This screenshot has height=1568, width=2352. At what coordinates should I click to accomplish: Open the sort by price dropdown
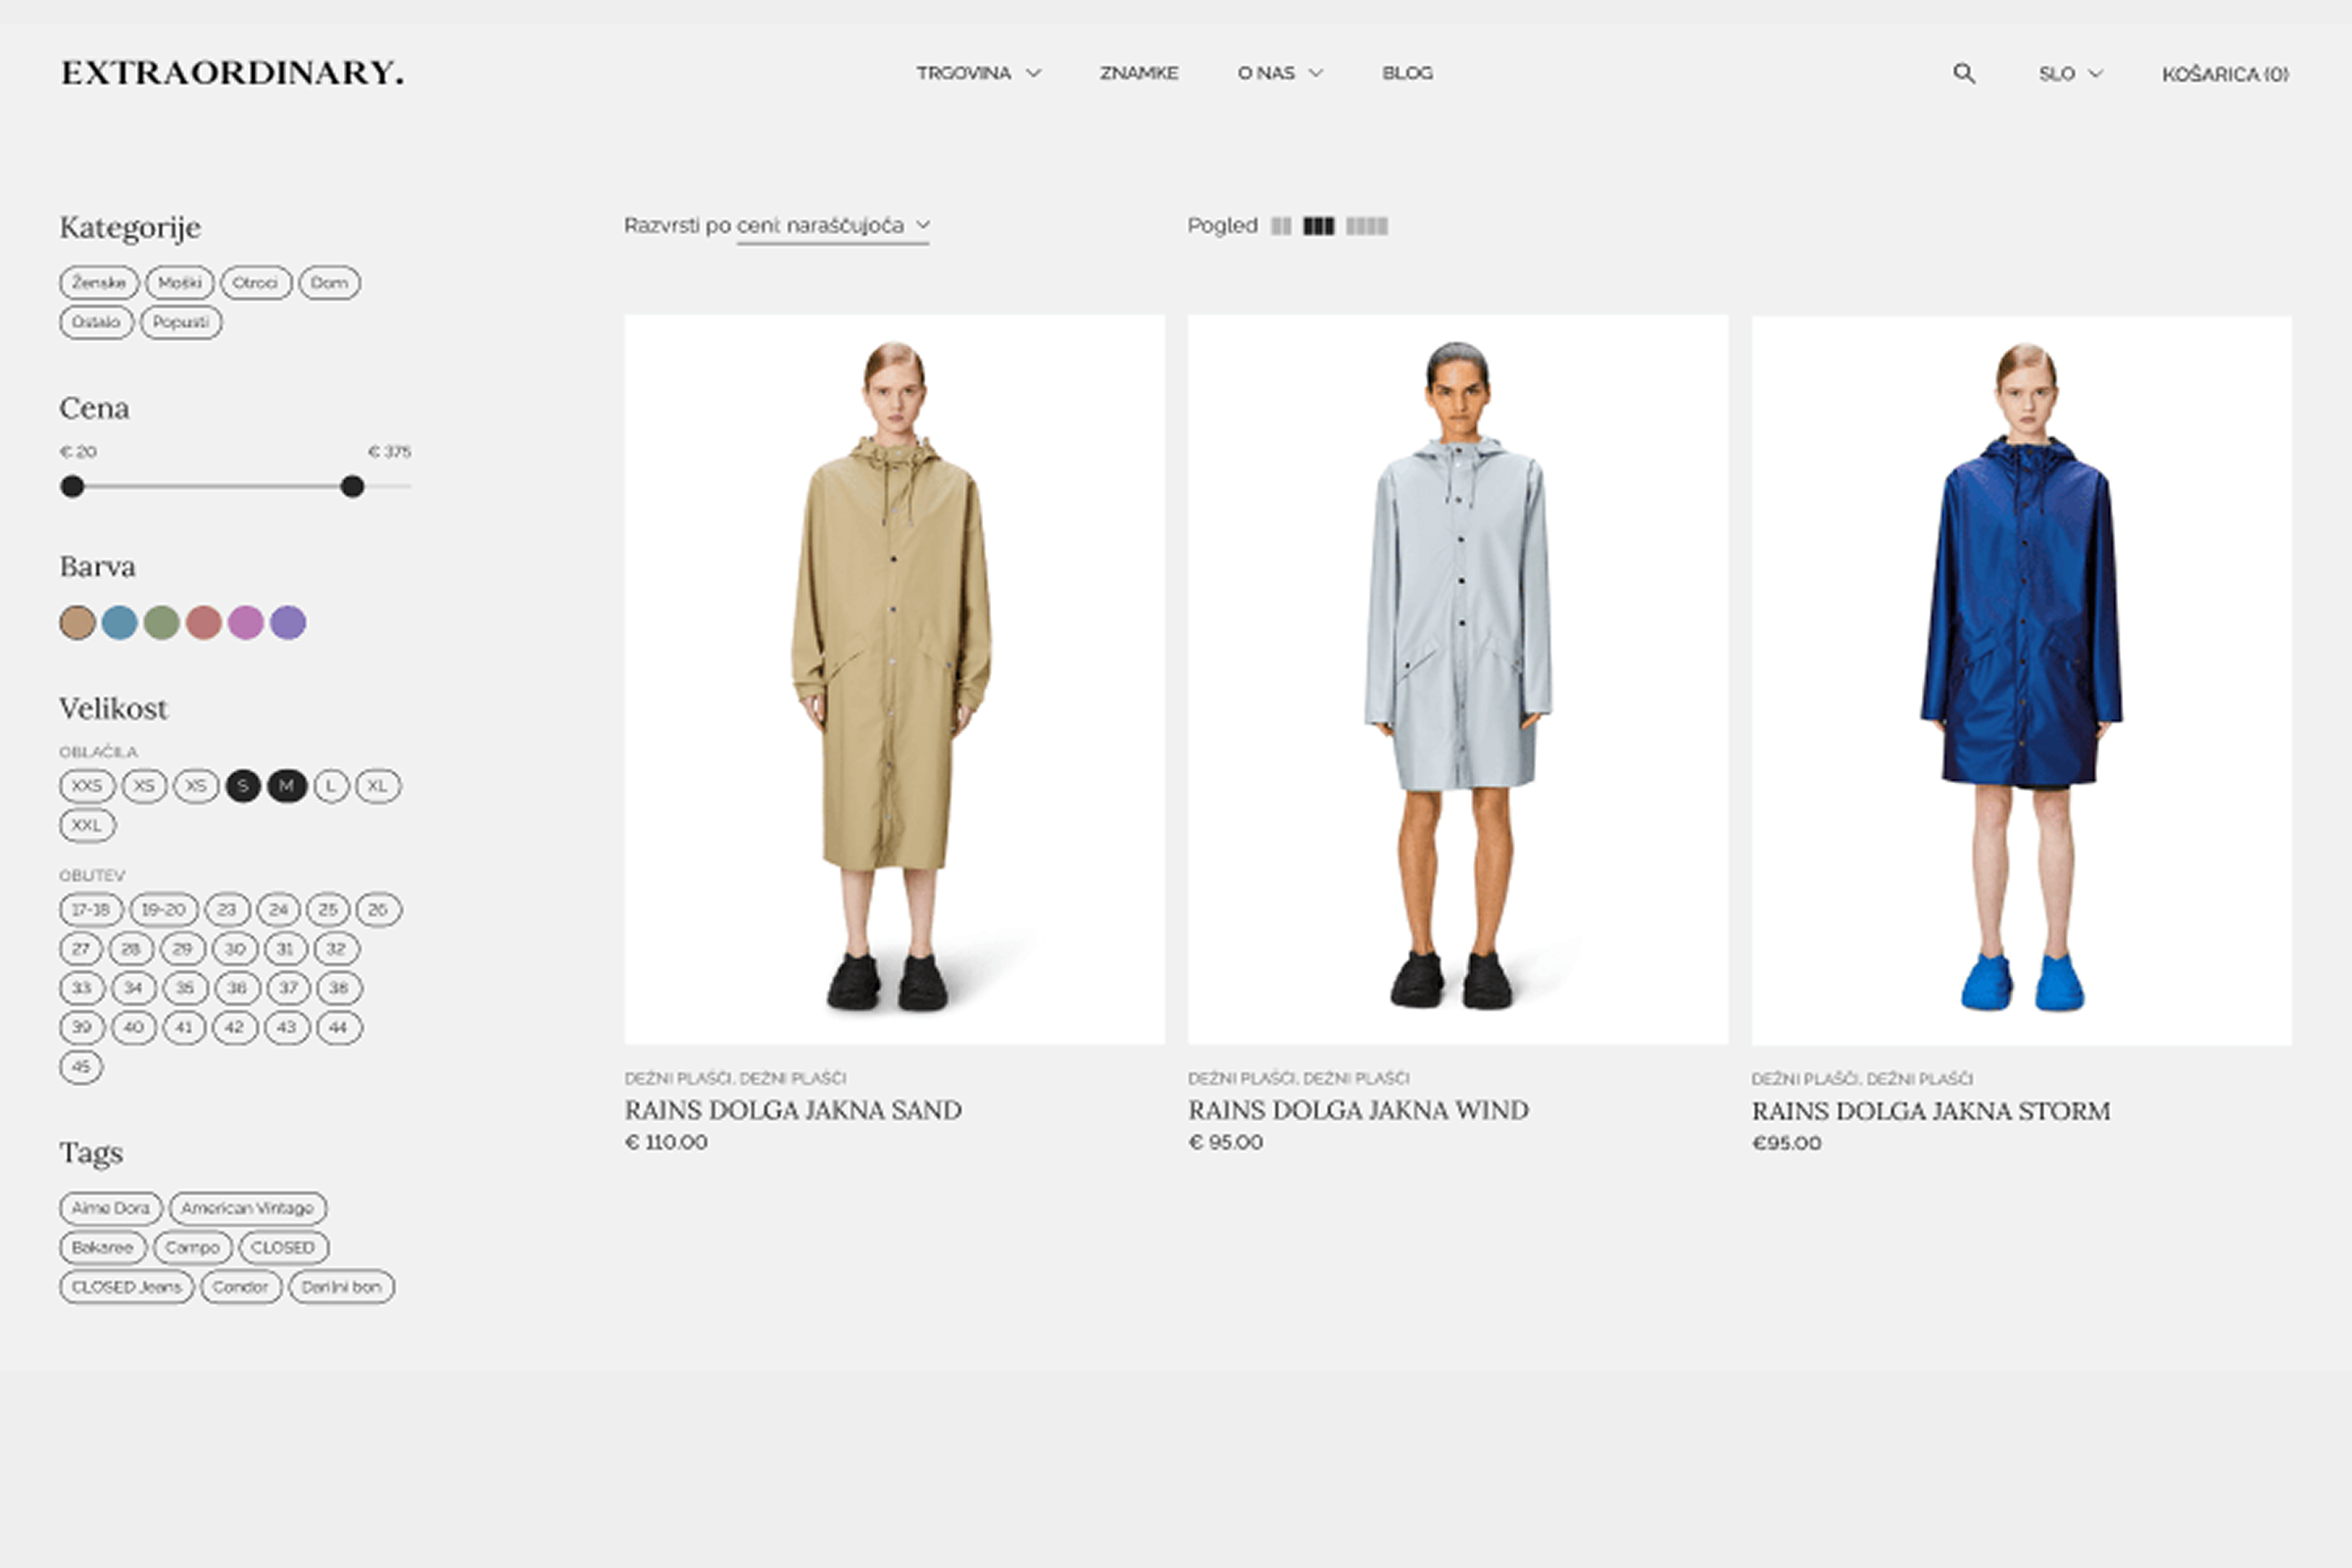point(832,226)
